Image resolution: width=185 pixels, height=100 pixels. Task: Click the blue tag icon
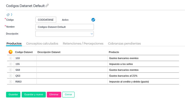click(x=8, y=15)
